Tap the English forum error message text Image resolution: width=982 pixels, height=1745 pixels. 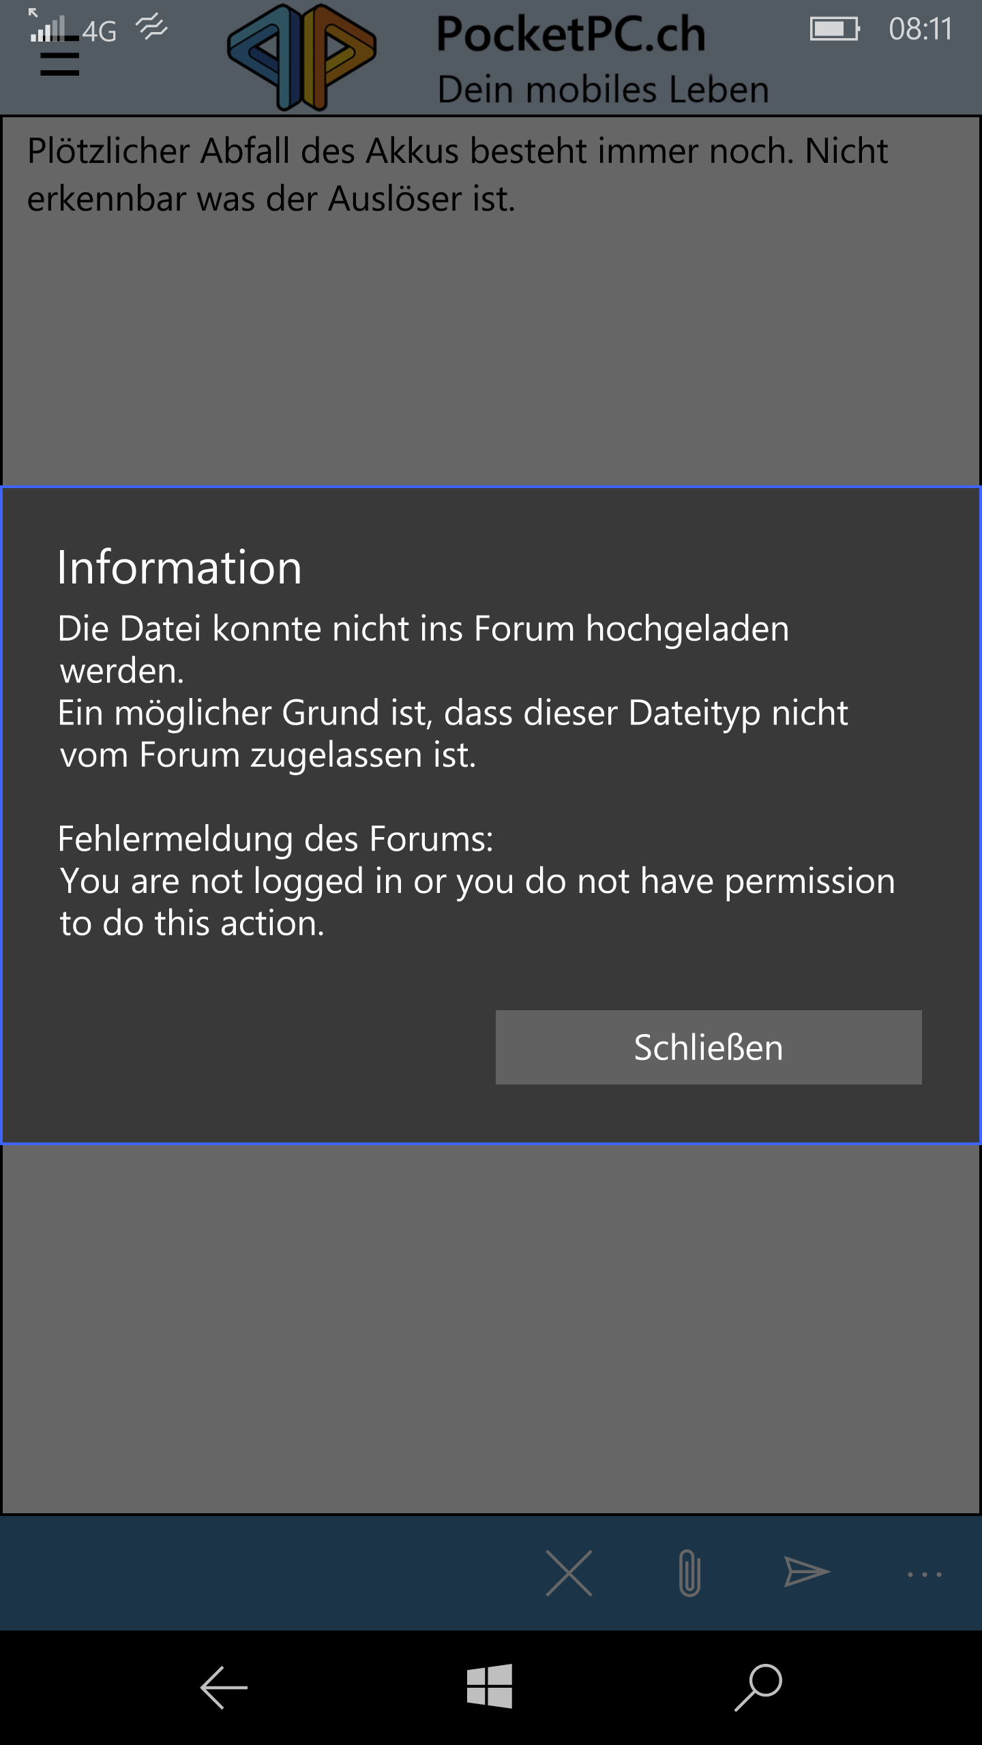pyautogui.click(x=477, y=902)
